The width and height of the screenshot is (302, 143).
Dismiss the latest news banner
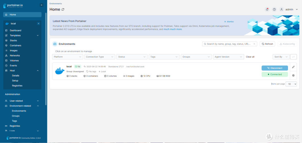pos(229,22)
